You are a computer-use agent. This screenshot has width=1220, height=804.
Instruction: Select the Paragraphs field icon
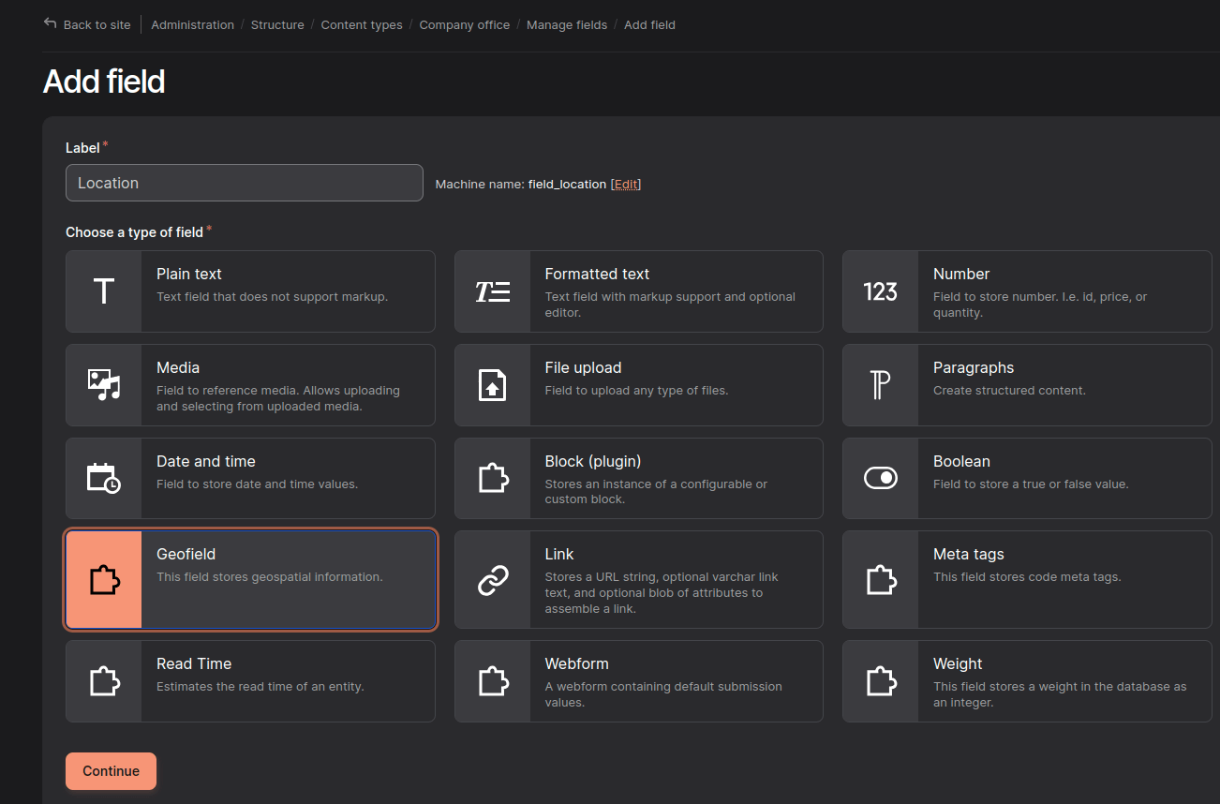881,385
